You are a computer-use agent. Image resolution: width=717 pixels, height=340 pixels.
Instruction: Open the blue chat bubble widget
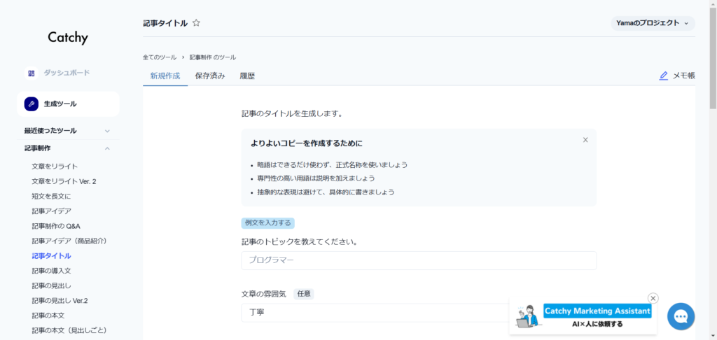tap(680, 316)
